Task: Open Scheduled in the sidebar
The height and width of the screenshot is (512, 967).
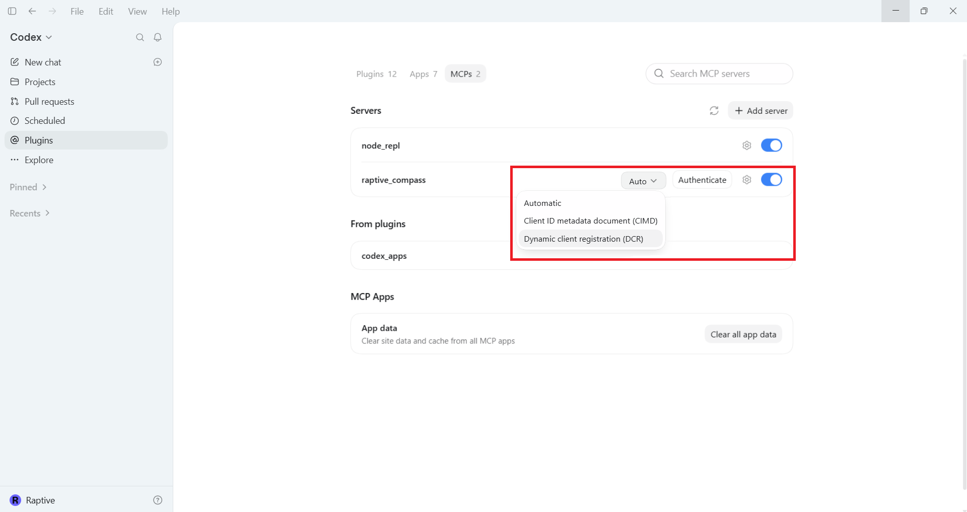Action: 86,121
